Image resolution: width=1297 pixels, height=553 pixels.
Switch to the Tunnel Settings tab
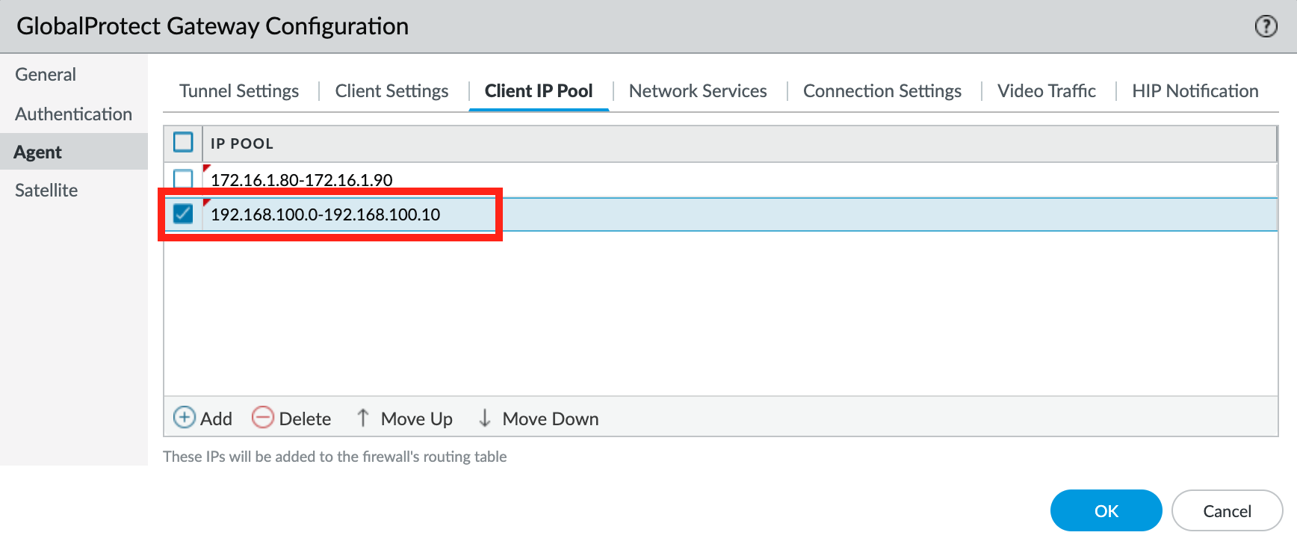click(239, 91)
